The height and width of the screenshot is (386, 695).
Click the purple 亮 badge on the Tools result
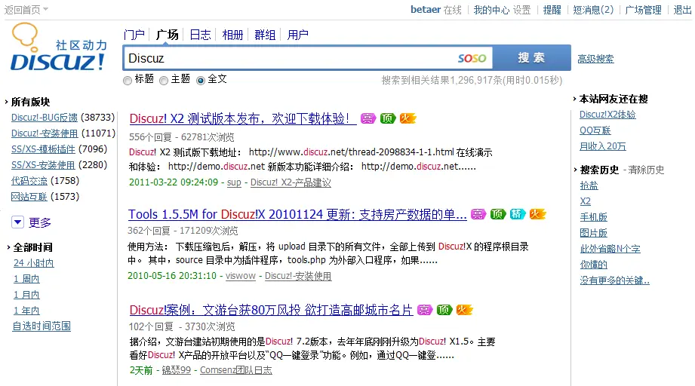(478, 215)
